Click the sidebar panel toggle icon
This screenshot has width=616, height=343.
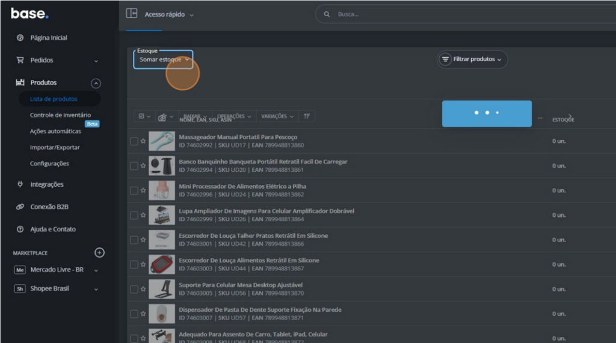tap(132, 14)
